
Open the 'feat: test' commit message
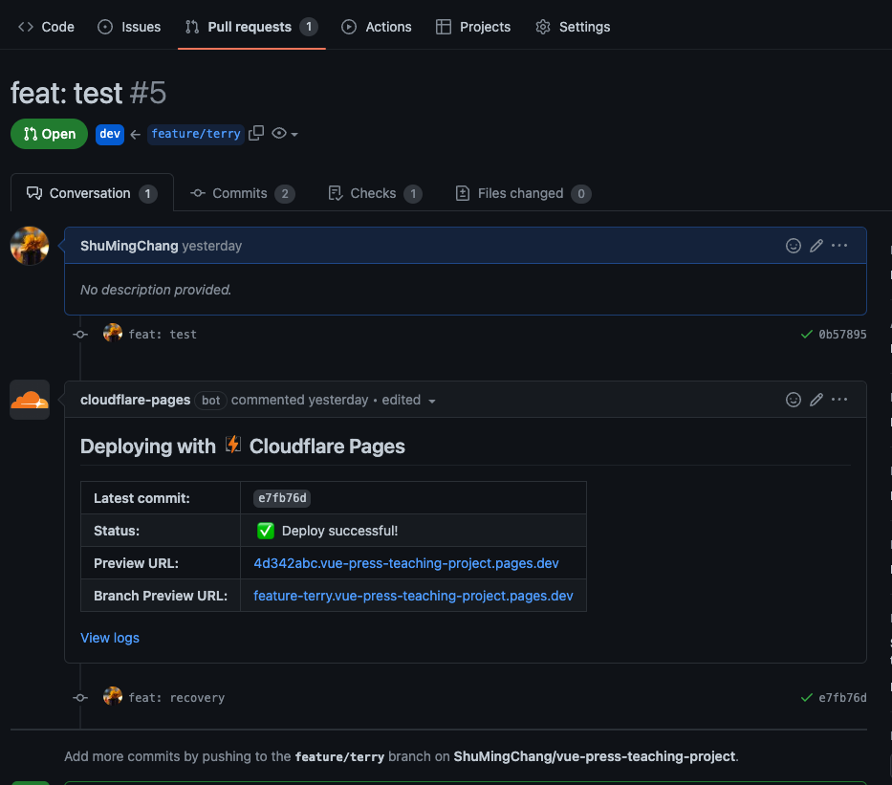point(163,335)
